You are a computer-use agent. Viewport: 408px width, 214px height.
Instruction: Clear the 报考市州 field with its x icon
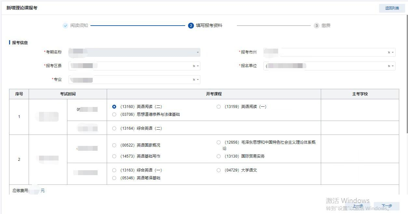click(x=388, y=53)
